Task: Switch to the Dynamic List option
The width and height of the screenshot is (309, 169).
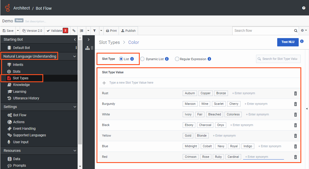Action: click(142, 59)
